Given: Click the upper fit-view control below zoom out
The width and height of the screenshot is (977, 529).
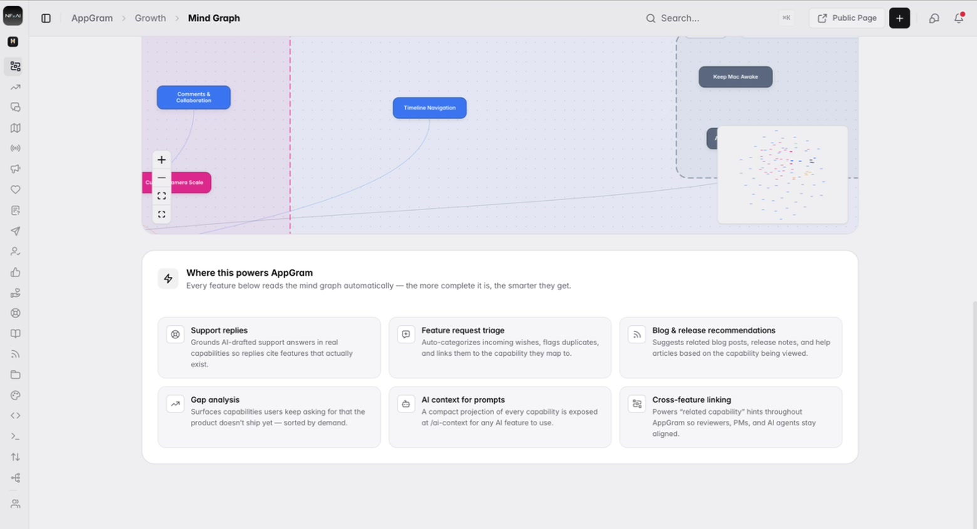Looking at the screenshot, I should (162, 196).
